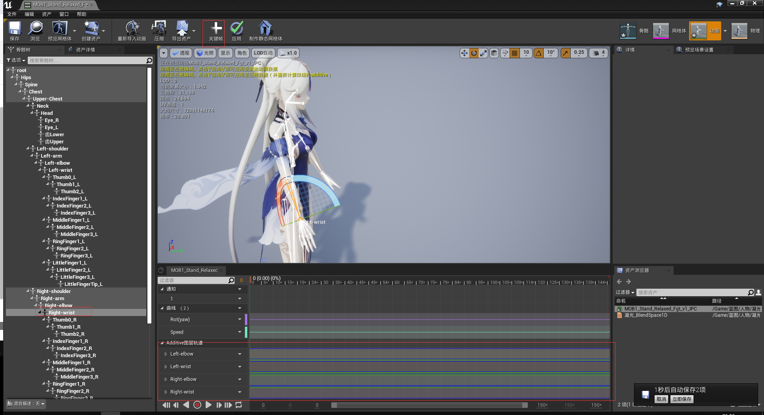
Task: Click the coordinate space toggle icon
Action: [505, 53]
